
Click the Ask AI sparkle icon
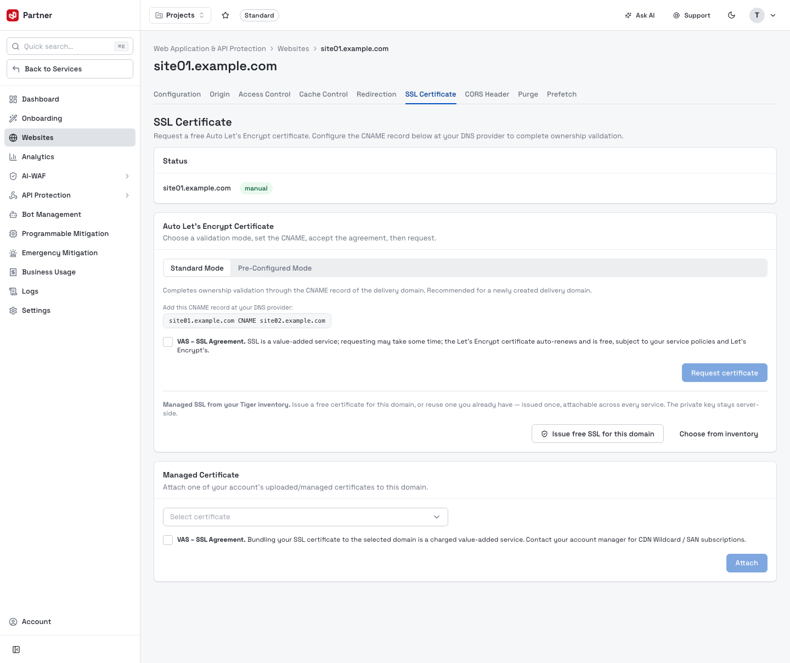(x=628, y=15)
